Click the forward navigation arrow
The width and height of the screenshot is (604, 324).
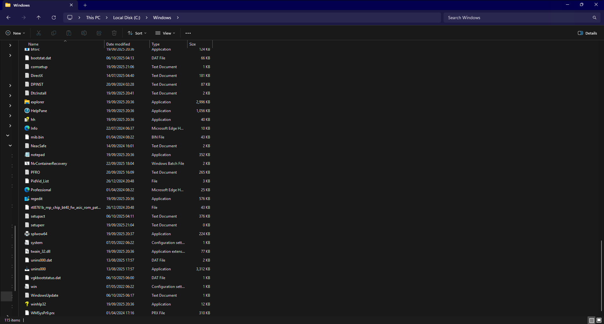pos(24,18)
